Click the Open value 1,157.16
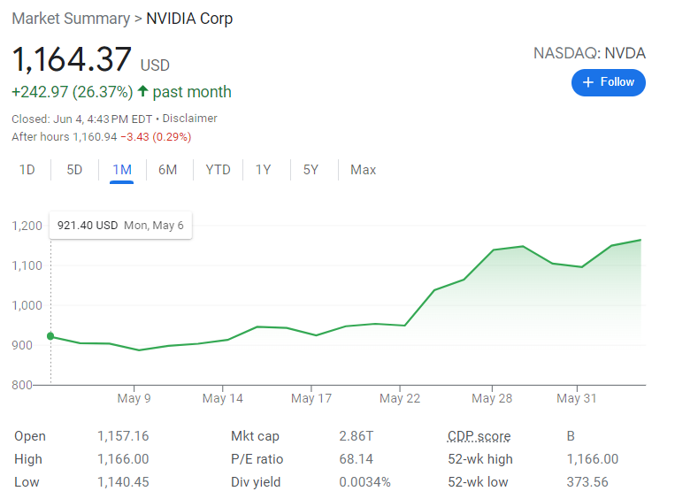Screen dimensions: 675x499 123,436
